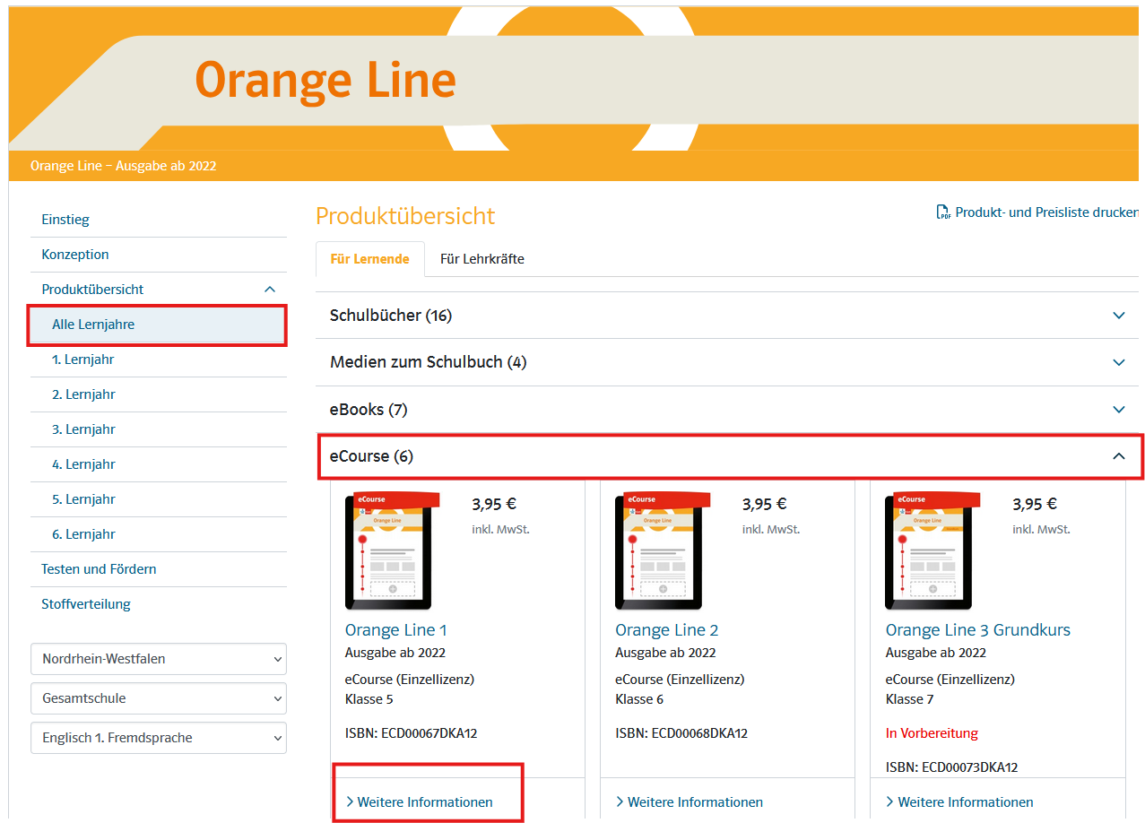Open the Nordrhein-Westfalen state dropdown
Screen dimensions: 1145x823
click(159, 659)
